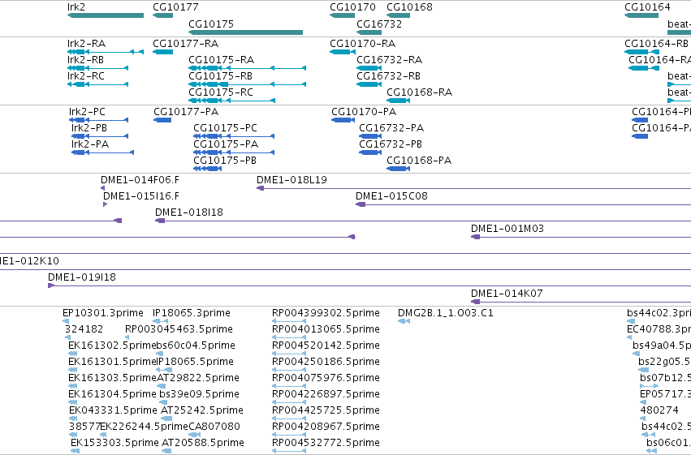Select EST RP004425725.5prime

(289, 419)
